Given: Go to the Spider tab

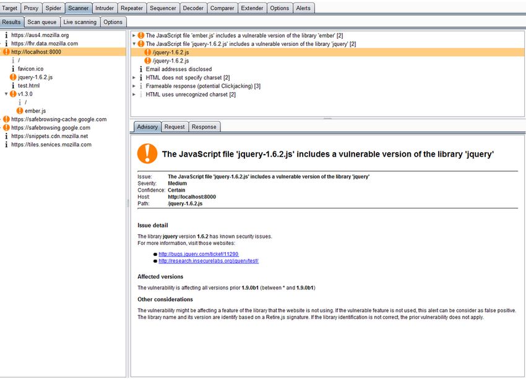Looking at the screenshot, I should (53, 8).
